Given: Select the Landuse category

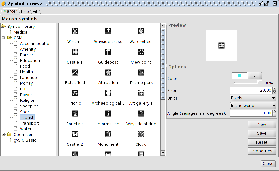Looking at the screenshot, I should coord(28,77).
